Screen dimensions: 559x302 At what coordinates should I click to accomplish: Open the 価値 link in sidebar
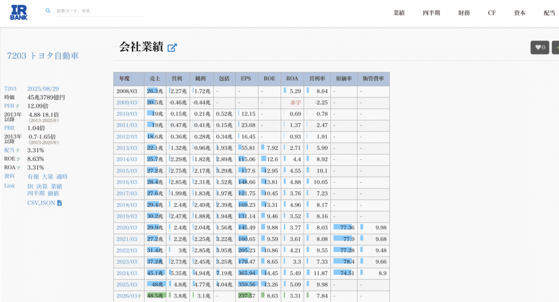click(x=53, y=194)
